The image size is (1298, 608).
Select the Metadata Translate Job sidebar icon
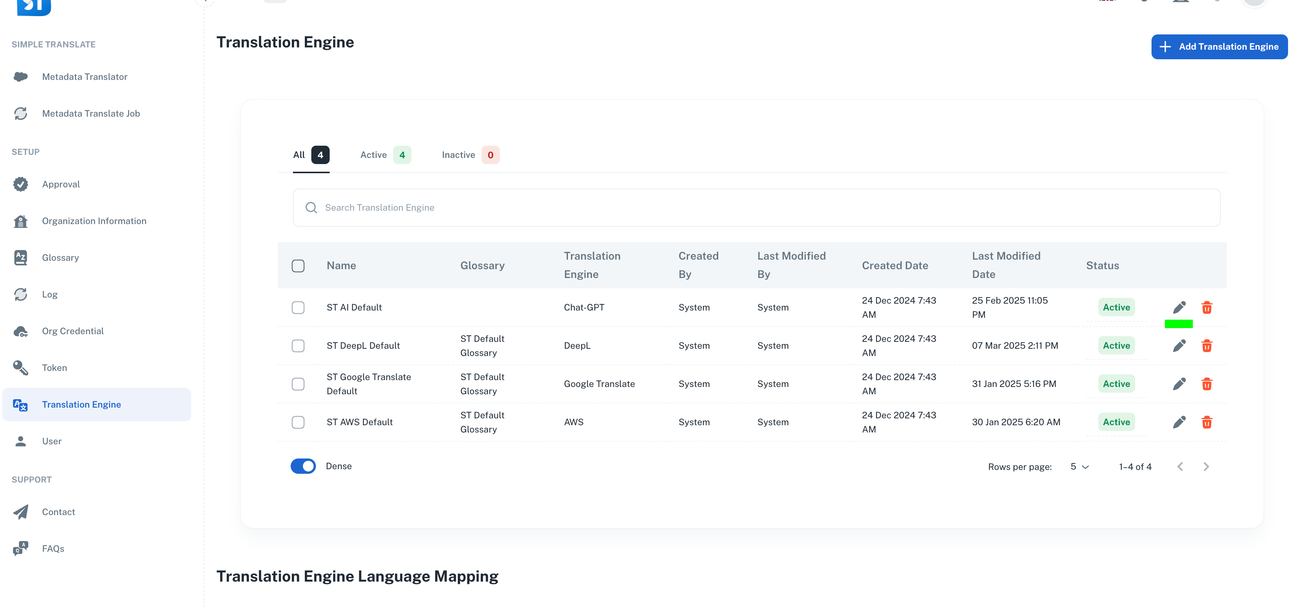tap(20, 113)
